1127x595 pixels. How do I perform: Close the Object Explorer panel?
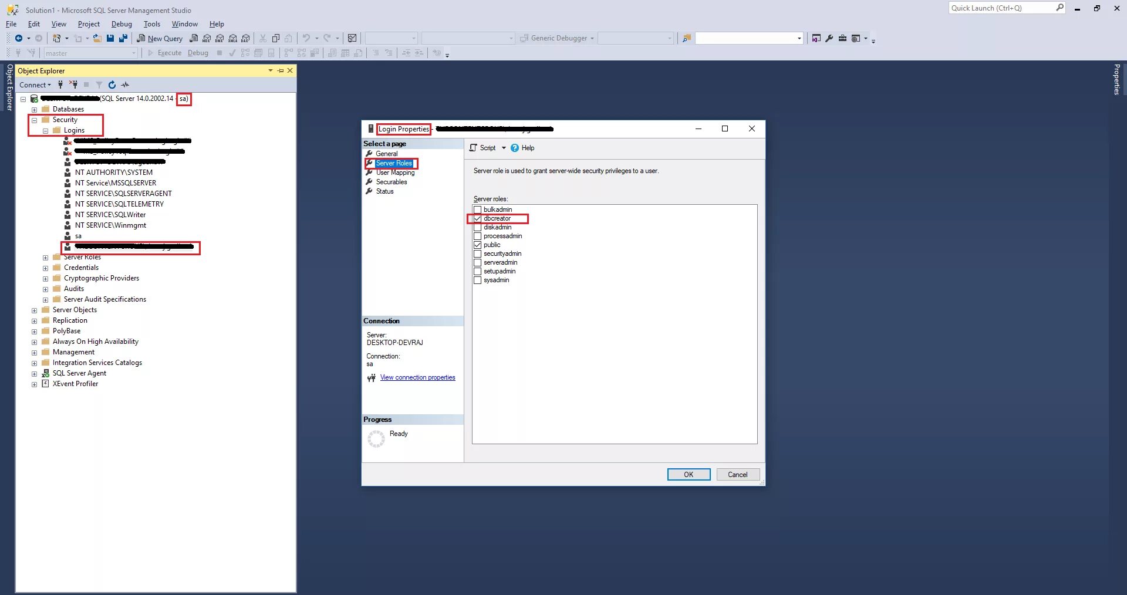click(x=290, y=70)
